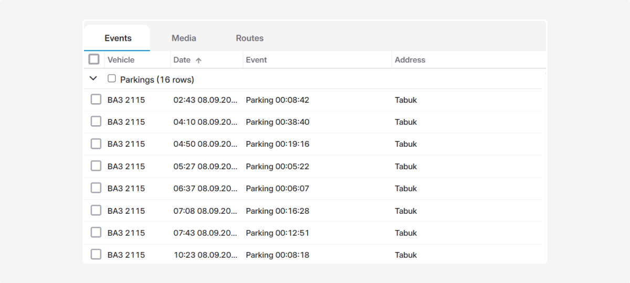
Task: Select the Parking 00:06:07 event cell
Action: (277, 189)
